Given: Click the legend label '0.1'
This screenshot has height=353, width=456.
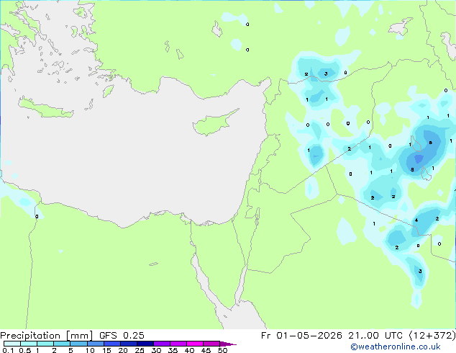Looking at the screenshot, I should (8, 350).
